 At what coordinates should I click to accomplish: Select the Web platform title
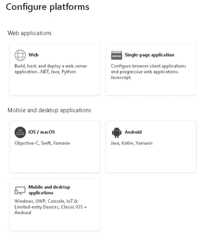(x=34, y=55)
